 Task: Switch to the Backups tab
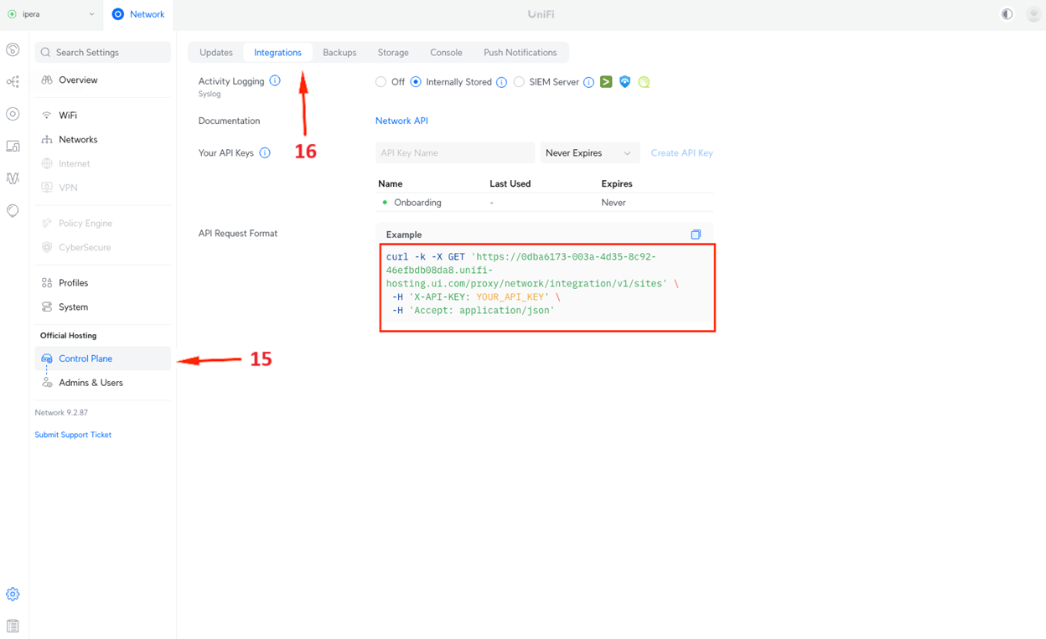pyautogui.click(x=339, y=52)
